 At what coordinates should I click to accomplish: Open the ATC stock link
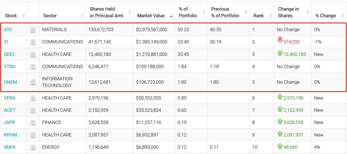click(x=8, y=29)
